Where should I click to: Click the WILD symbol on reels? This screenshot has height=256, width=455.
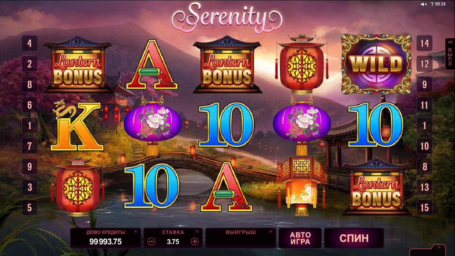tap(376, 64)
